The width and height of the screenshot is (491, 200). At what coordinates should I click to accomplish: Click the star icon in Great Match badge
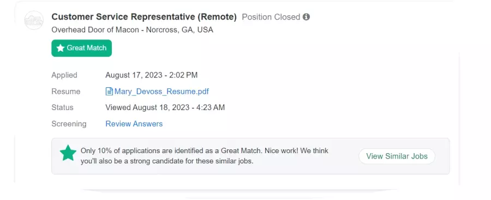61,48
